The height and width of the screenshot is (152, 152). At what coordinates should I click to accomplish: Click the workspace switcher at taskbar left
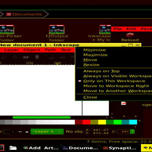[2, 148]
